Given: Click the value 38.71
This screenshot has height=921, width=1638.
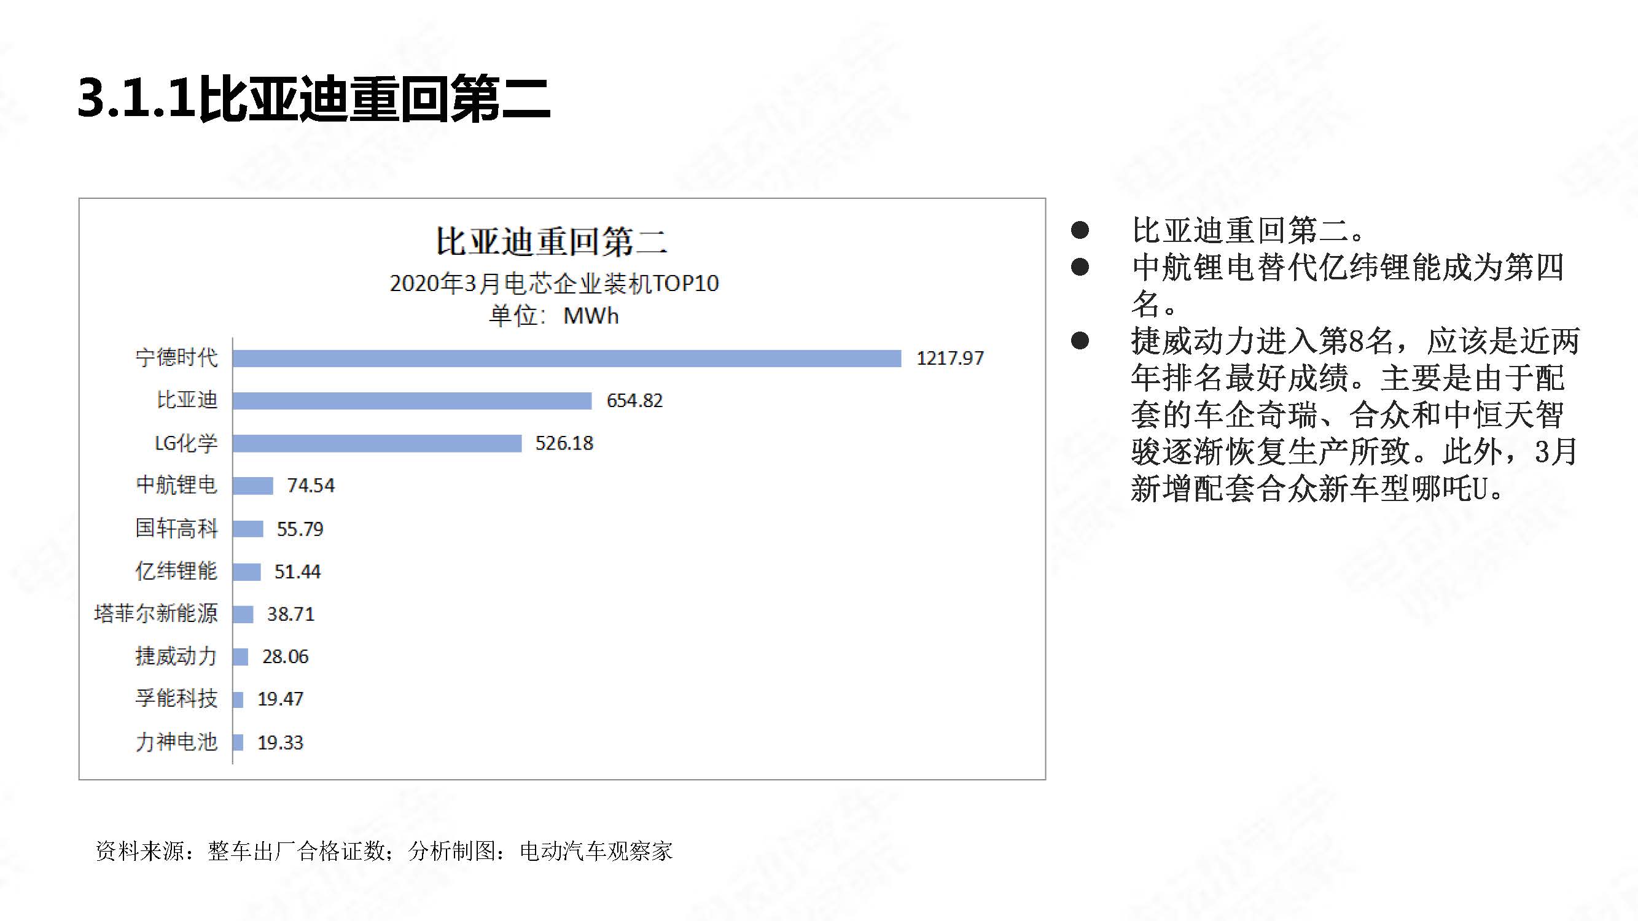Looking at the screenshot, I should pos(290,615).
